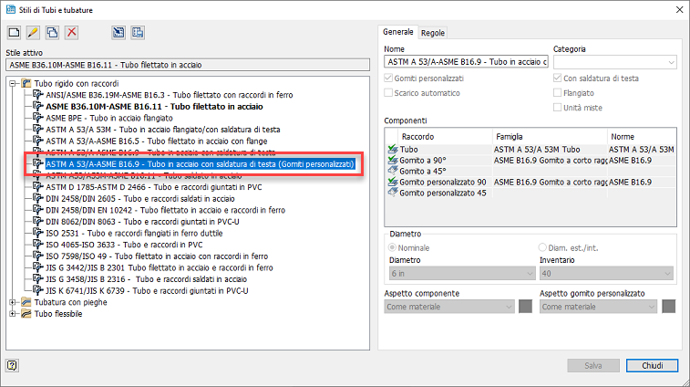
Task: Click the Norme column header
Action: coord(642,137)
